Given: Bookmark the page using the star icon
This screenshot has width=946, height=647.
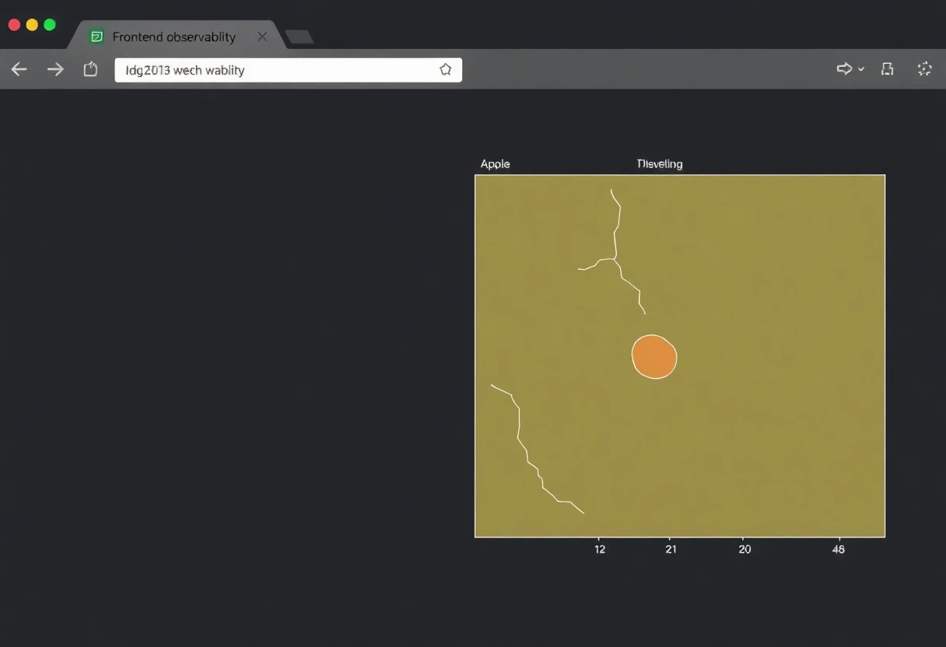Looking at the screenshot, I should click(x=445, y=69).
